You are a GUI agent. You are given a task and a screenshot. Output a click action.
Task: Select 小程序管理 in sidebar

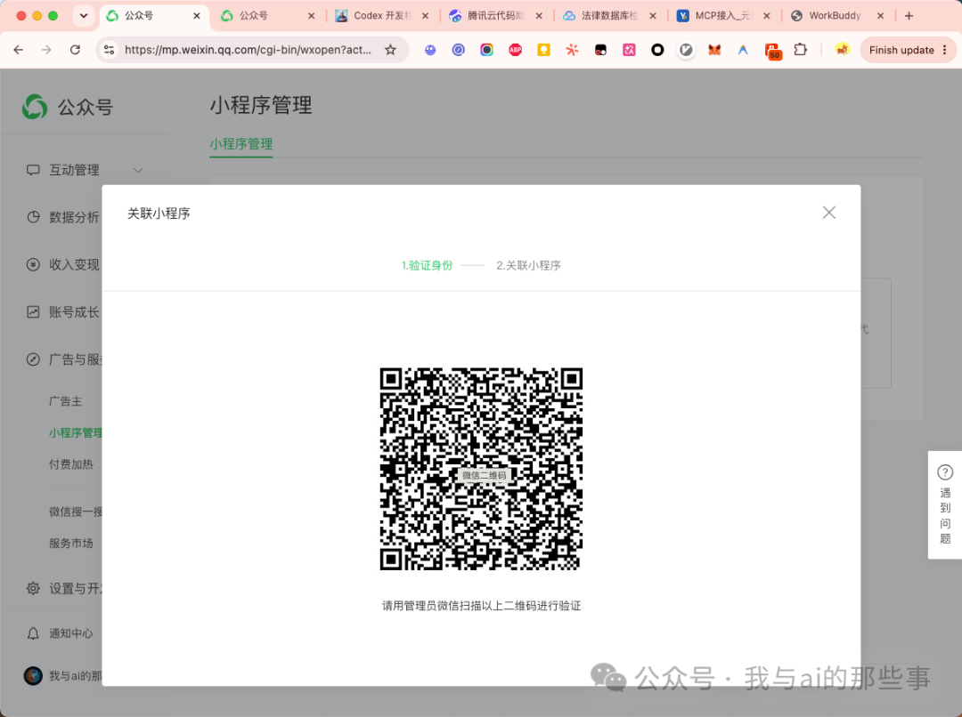click(75, 432)
